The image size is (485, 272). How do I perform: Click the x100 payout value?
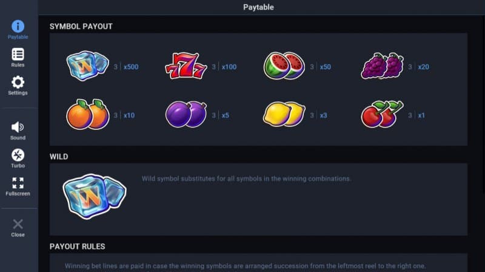[x=229, y=67]
